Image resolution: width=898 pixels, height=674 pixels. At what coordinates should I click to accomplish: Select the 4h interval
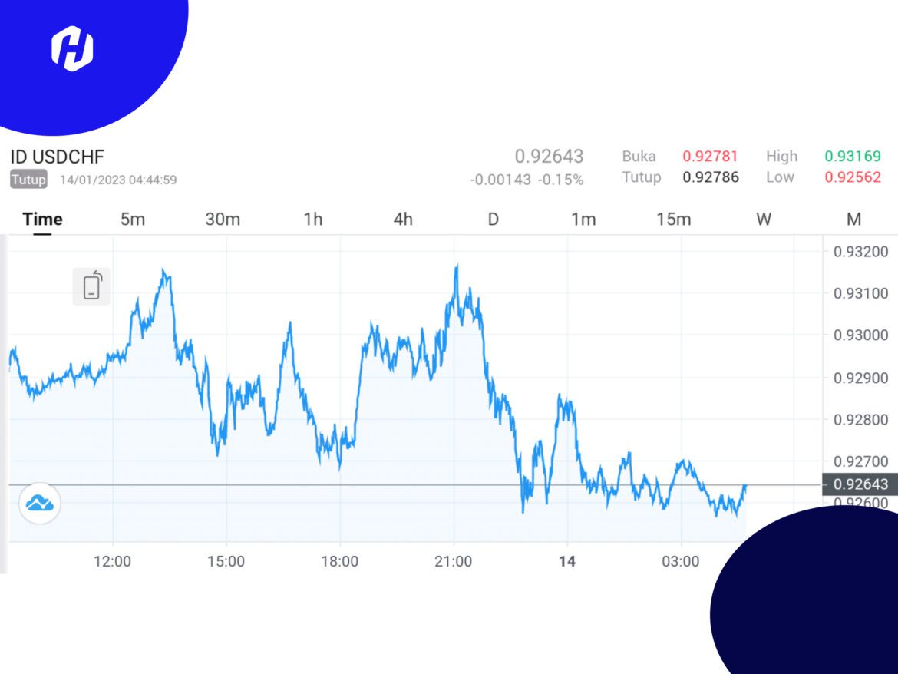[x=402, y=219]
